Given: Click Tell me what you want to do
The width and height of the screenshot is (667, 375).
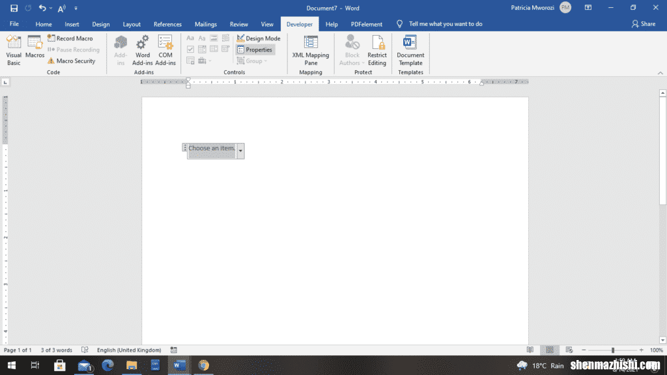Looking at the screenshot, I should [x=446, y=24].
